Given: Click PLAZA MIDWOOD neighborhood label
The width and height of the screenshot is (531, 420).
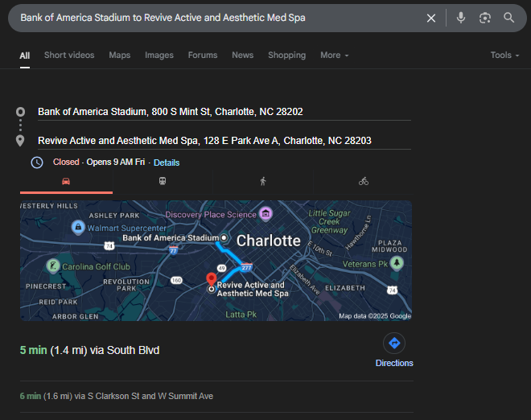Looking at the screenshot, I should point(389,246).
